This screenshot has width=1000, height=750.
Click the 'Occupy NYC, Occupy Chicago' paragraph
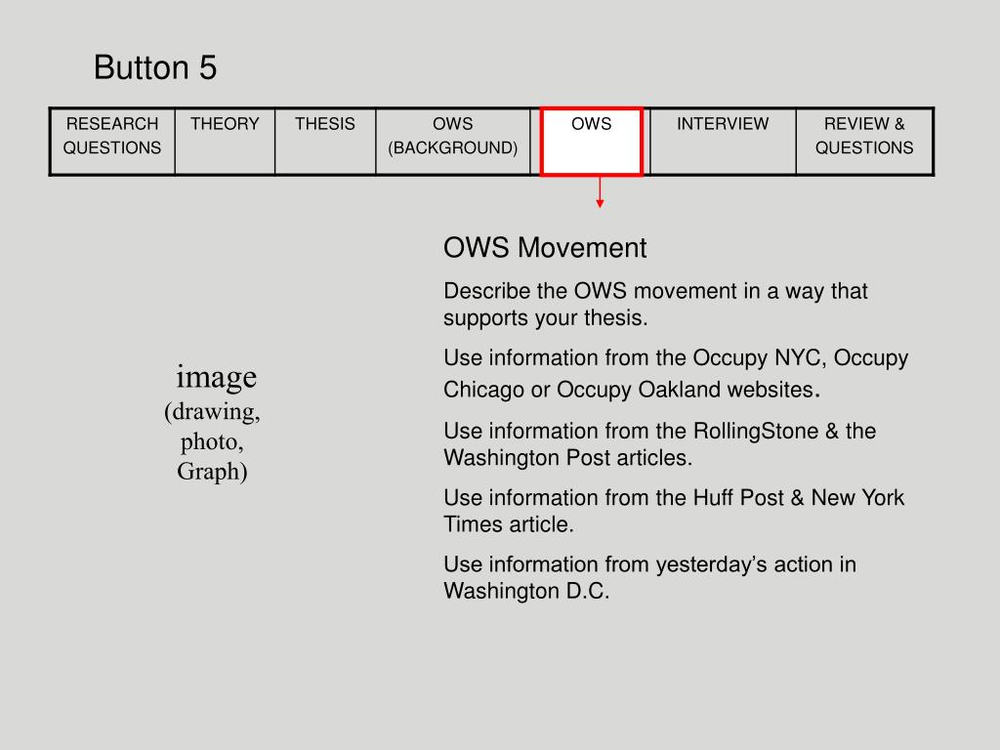[676, 374]
